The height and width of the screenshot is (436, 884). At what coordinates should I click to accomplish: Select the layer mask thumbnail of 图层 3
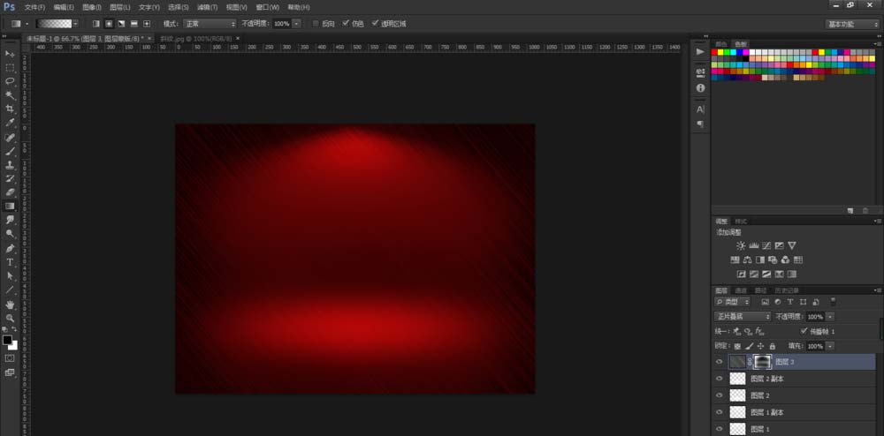coord(762,362)
